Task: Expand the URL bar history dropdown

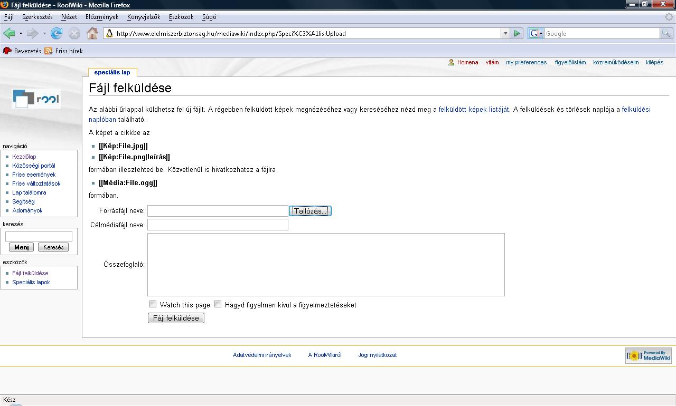Action: click(x=505, y=33)
